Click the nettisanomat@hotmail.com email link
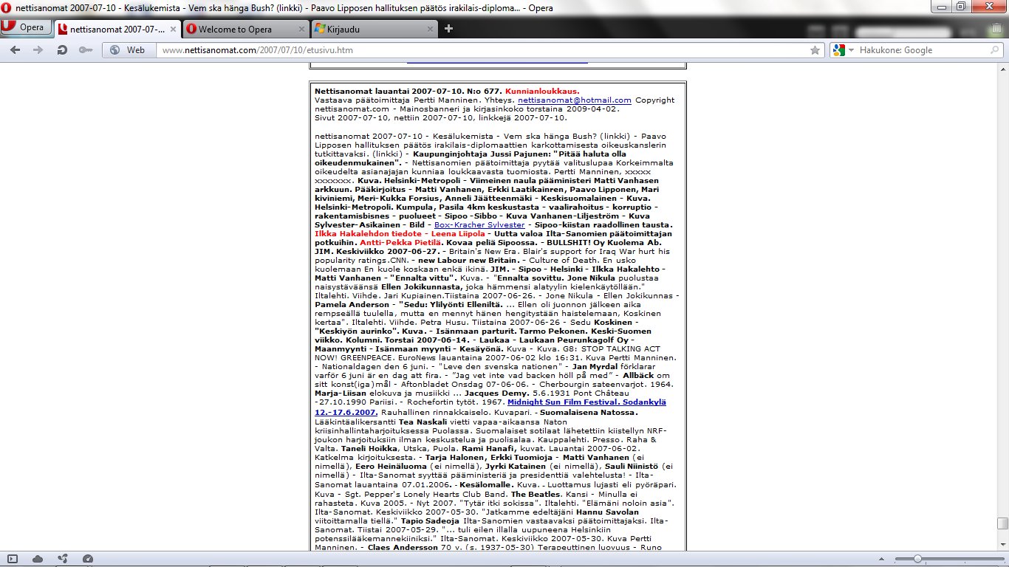The width and height of the screenshot is (1009, 567). pyautogui.click(x=574, y=100)
